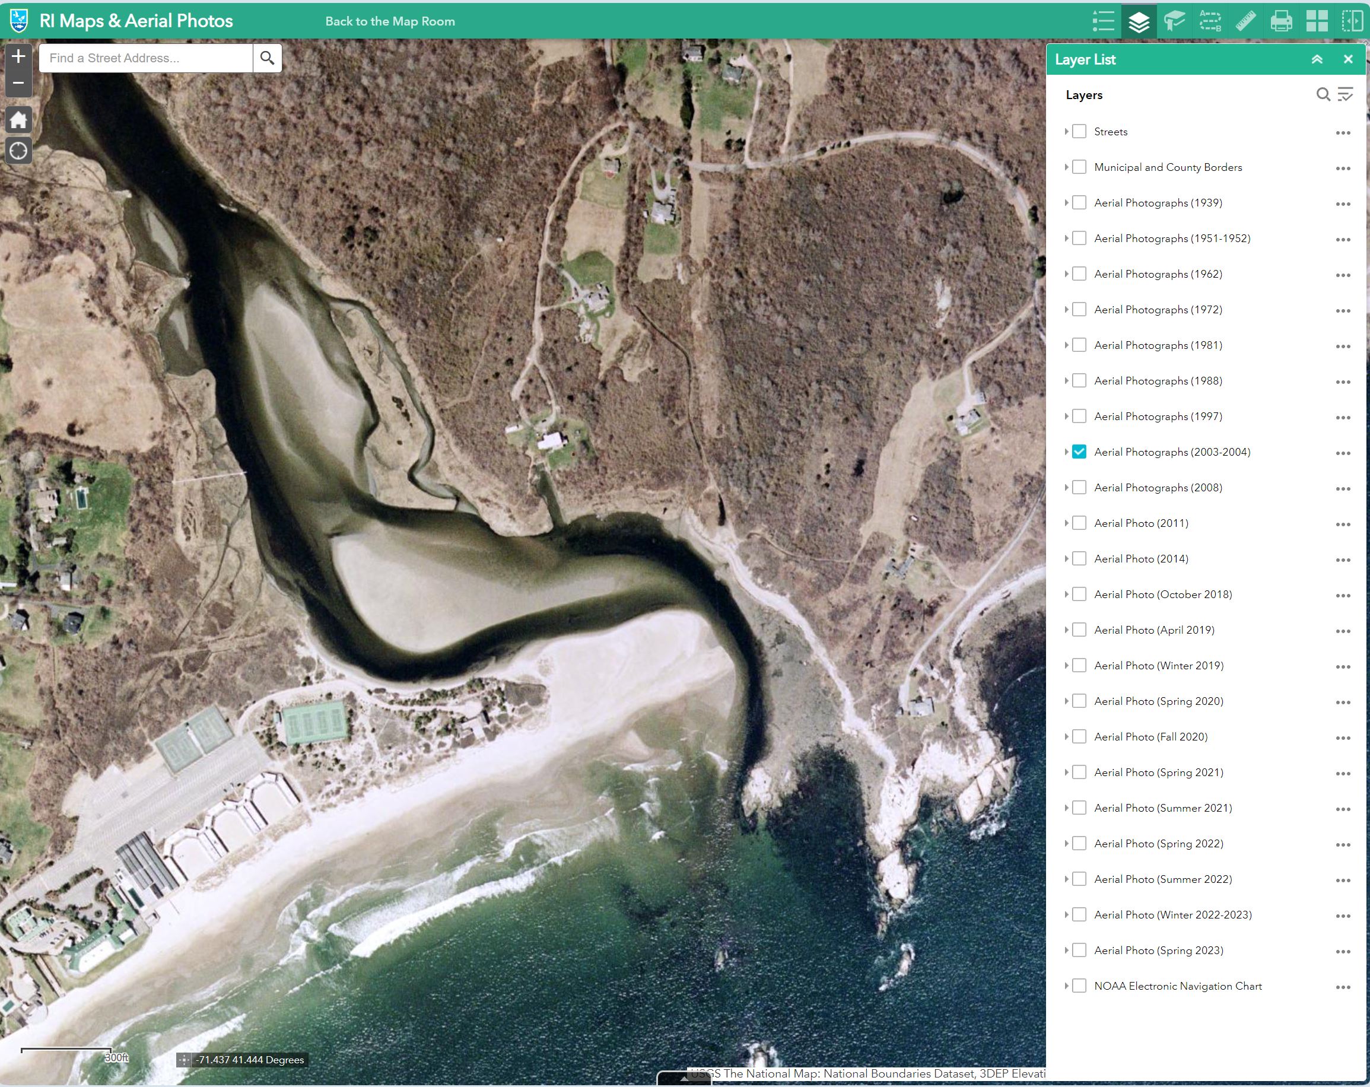Open the Swipe tool icon
The height and width of the screenshot is (1087, 1370).
pyautogui.click(x=1352, y=21)
